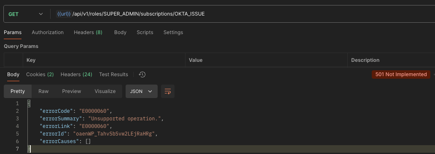
Task: Click the "errorCode" key in response
Action: 56,111
